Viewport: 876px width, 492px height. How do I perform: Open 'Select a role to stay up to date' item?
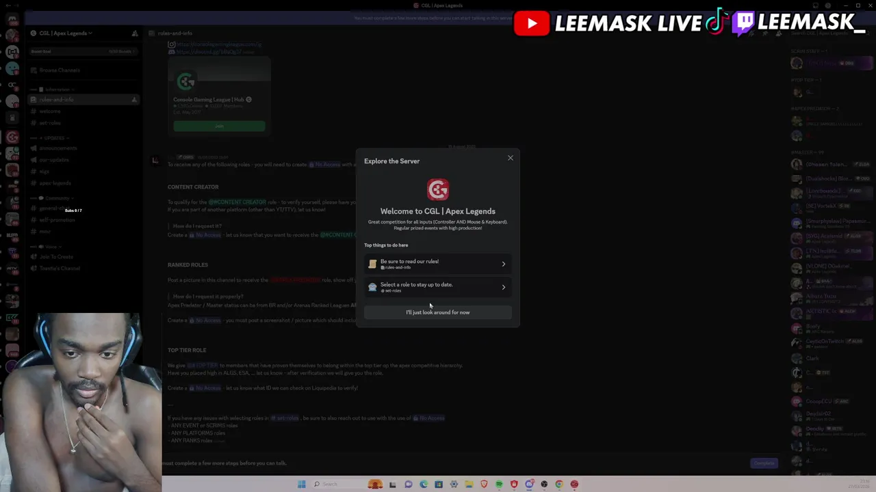pyautogui.click(x=438, y=287)
